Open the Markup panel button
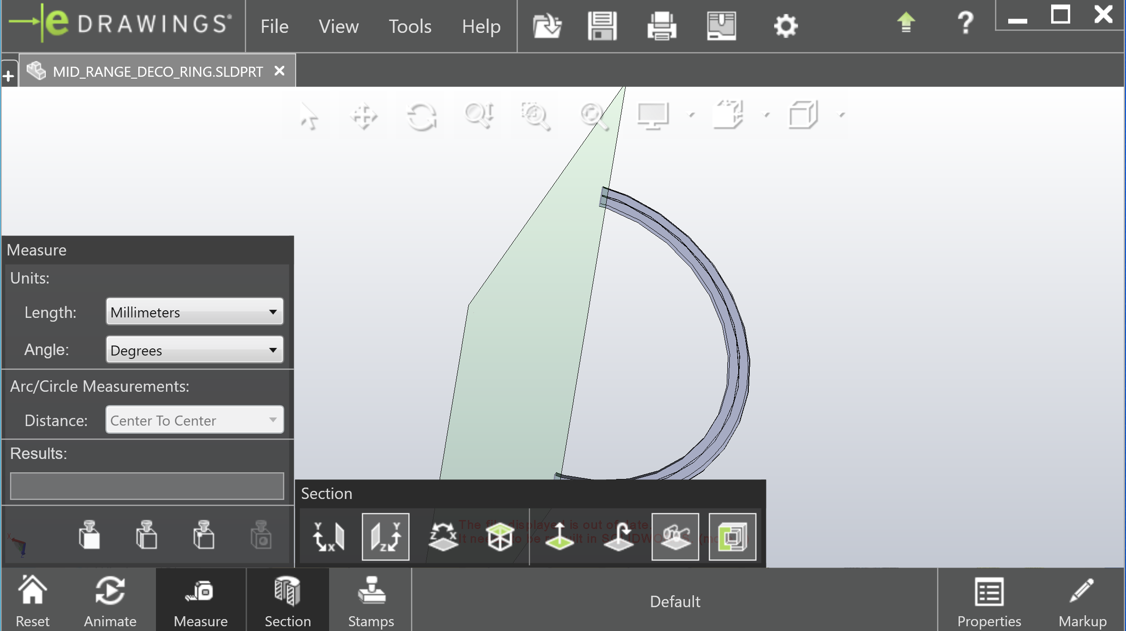This screenshot has height=631, width=1126. coord(1082,600)
